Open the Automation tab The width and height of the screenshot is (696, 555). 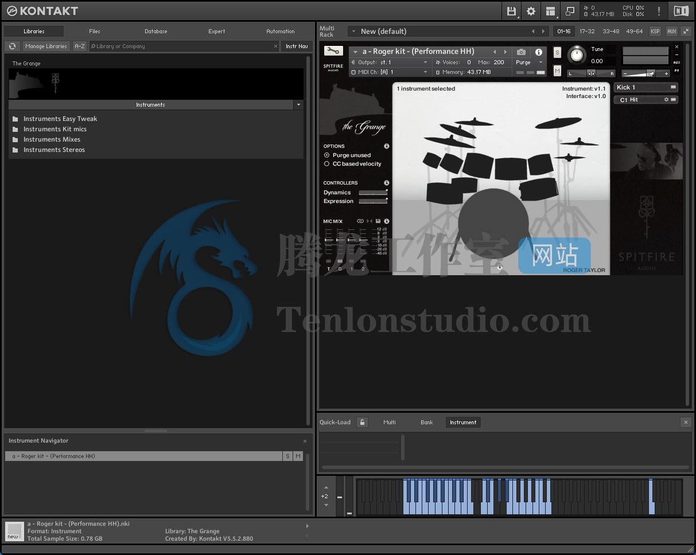click(280, 32)
